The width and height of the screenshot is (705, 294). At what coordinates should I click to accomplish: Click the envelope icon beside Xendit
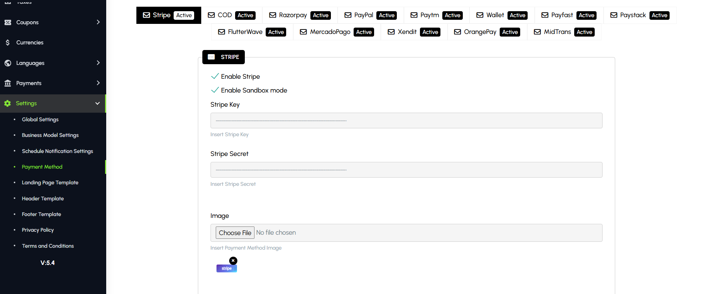point(391,32)
